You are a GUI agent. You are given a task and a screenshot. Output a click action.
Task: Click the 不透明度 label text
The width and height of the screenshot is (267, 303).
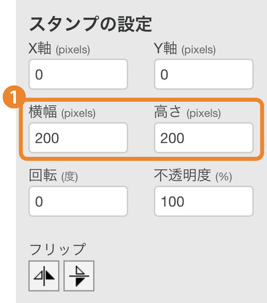pos(182,175)
